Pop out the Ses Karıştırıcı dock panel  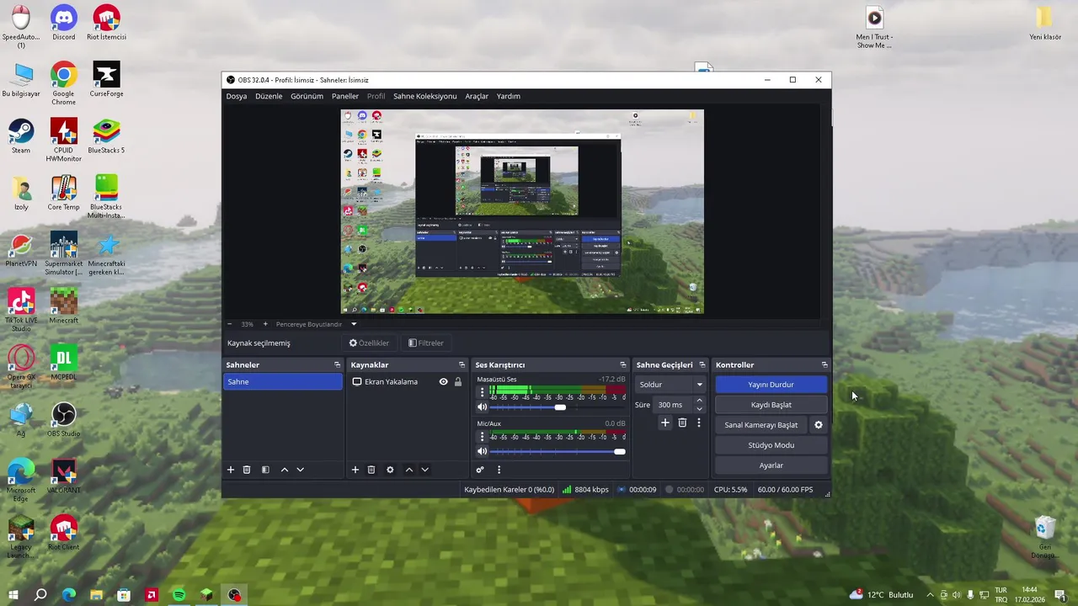tap(623, 365)
